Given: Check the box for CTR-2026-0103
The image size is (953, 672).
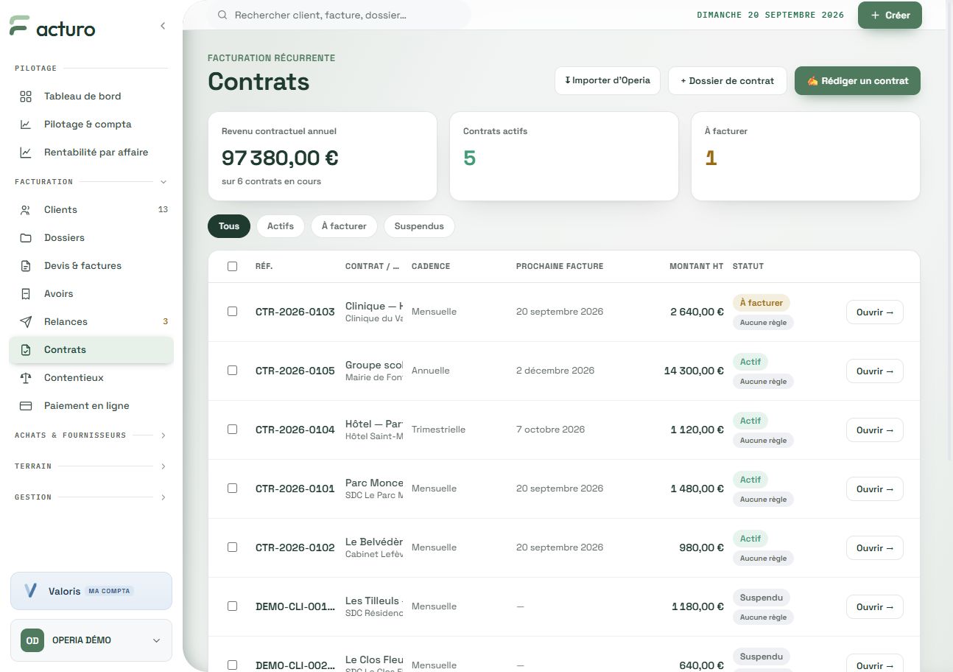Looking at the screenshot, I should tap(232, 312).
